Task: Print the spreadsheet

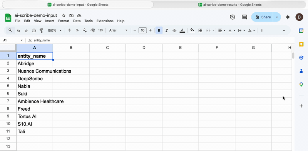Action: (x=34, y=30)
